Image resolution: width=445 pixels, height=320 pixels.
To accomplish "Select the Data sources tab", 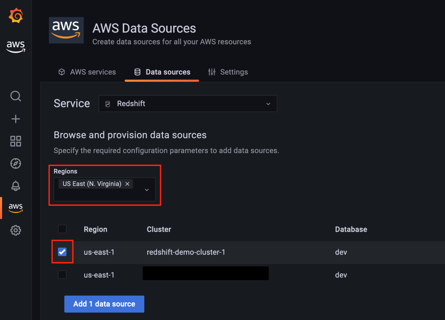I will (162, 72).
